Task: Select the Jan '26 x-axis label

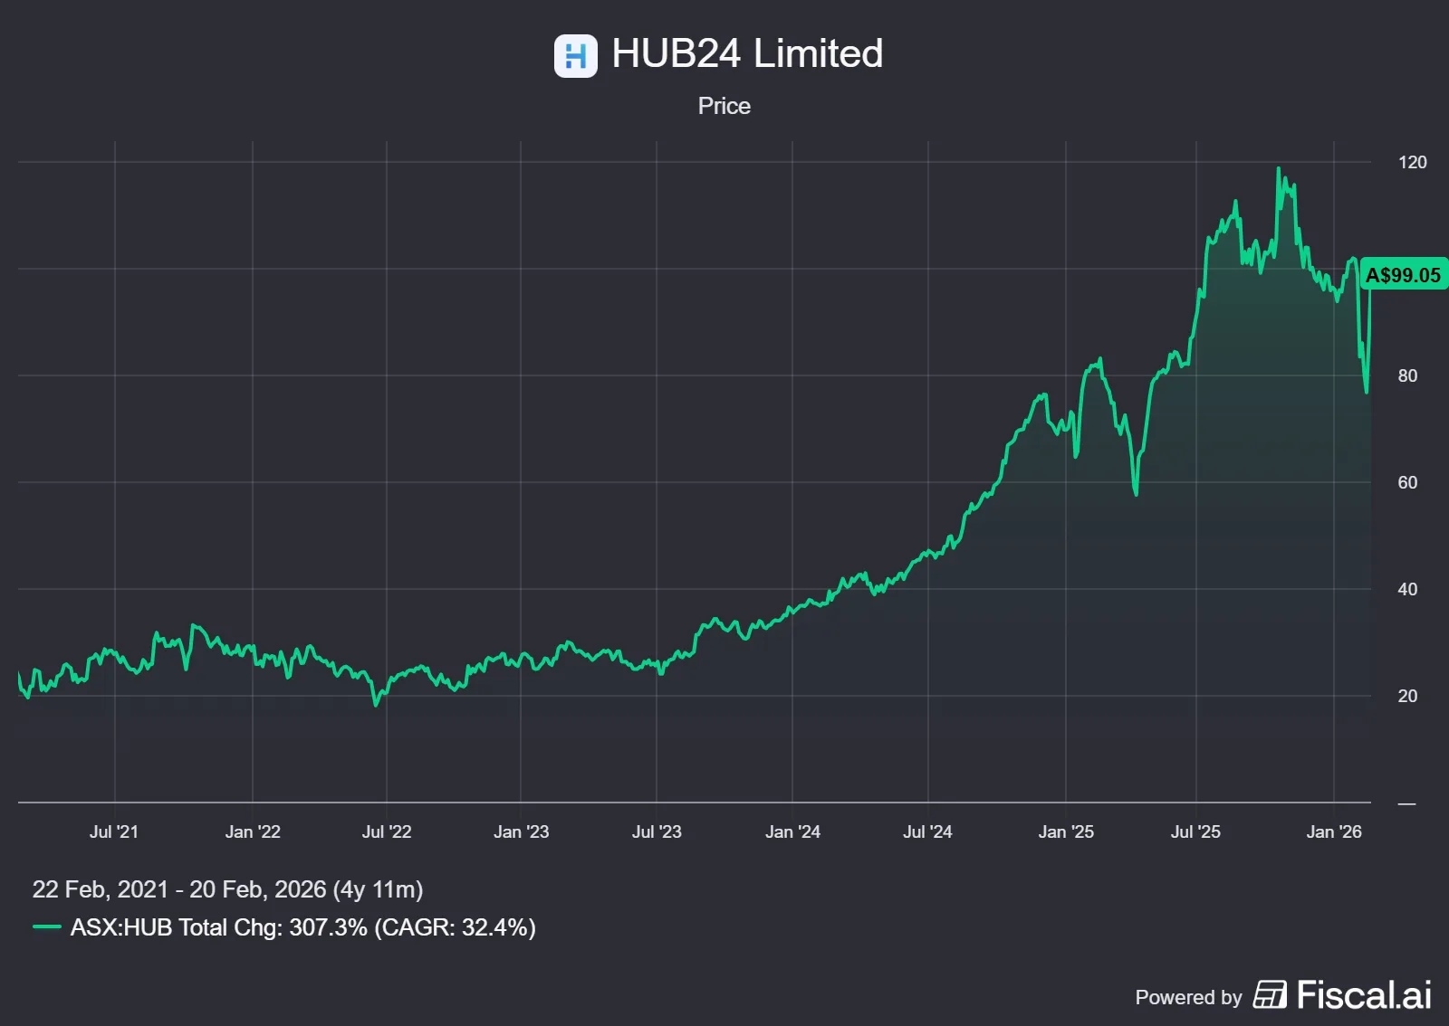Action: (1333, 831)
